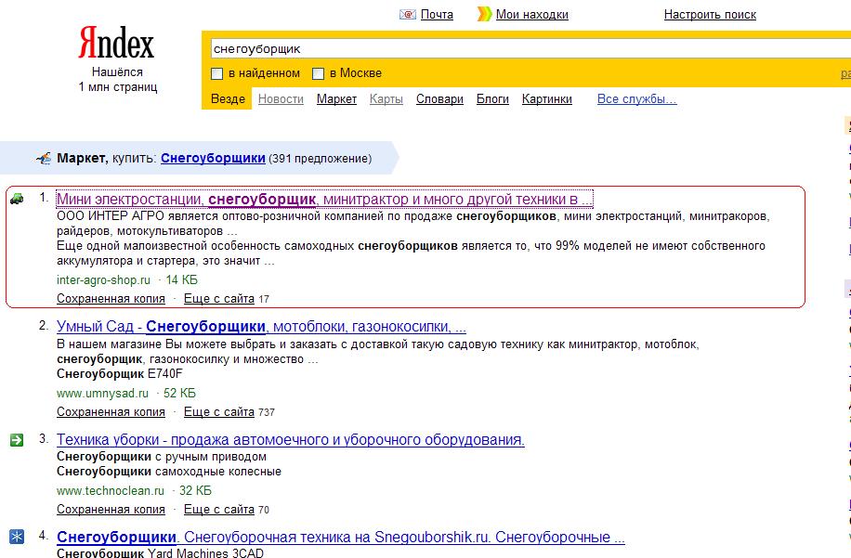Open the Почта mail envelope icon
The image size is (851, 558).
408,15
